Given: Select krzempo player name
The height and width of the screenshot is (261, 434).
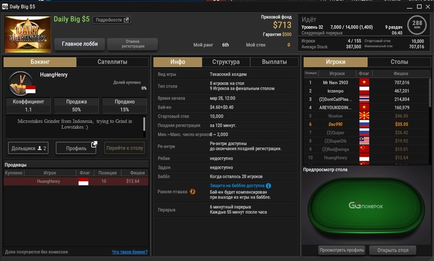Looking at the screenshot, I should coord(335,91).
